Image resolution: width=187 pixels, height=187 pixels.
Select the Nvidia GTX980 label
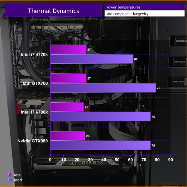[32, 141]
